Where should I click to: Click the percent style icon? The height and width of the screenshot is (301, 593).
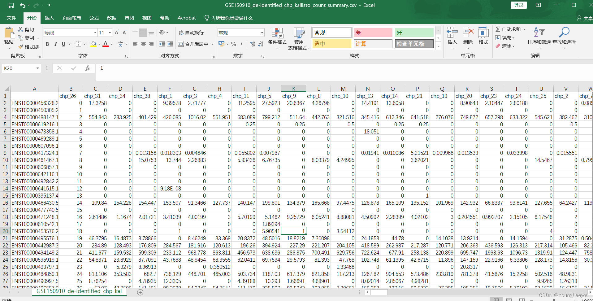[234, 44]
